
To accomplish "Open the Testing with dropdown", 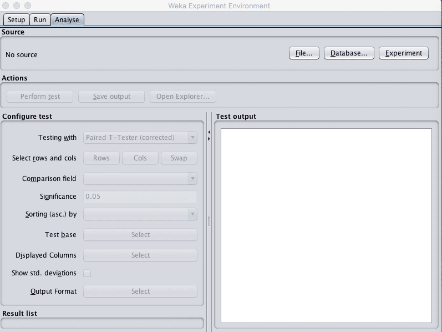I will point(140,138).
